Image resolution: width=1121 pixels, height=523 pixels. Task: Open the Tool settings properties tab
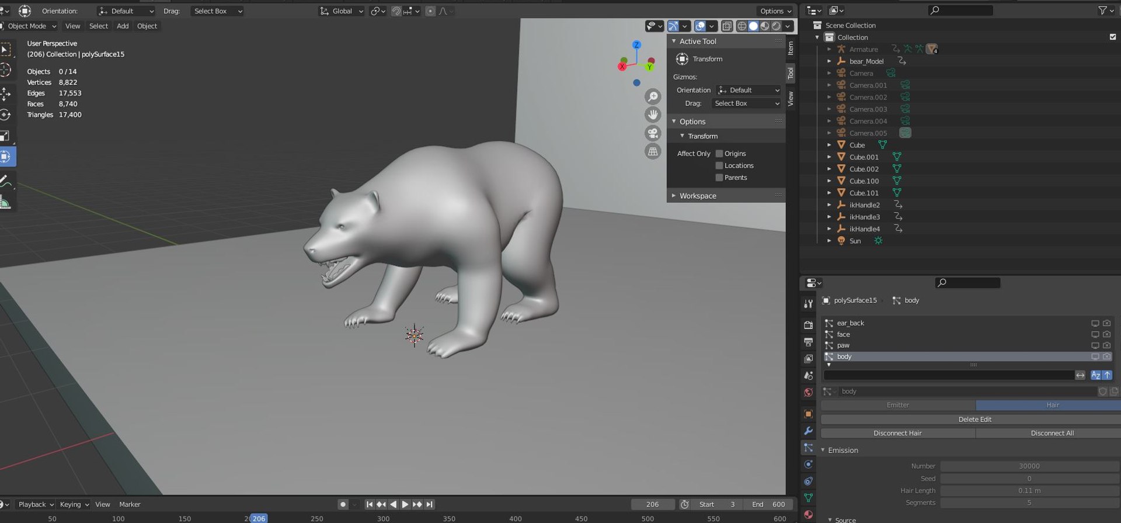click(x=808, y=303)
